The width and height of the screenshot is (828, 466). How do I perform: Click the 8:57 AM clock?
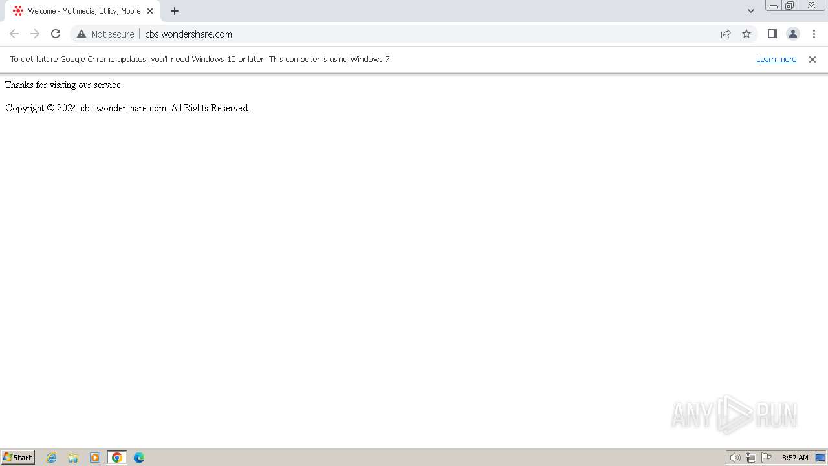795,458
